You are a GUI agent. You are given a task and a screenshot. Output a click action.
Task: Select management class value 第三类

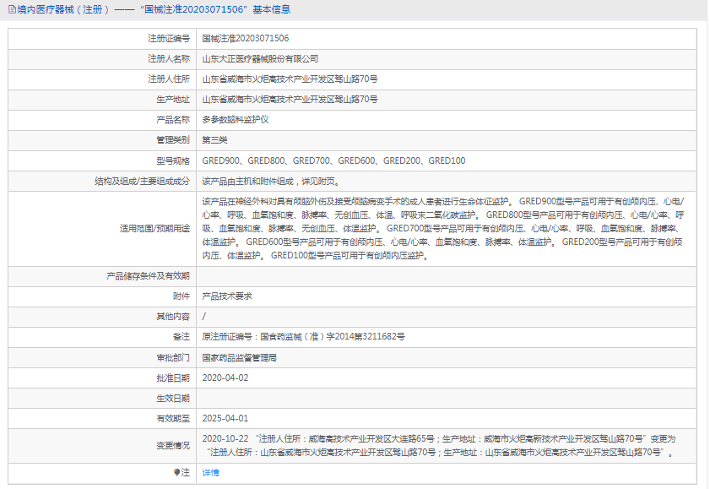pos(214,140)
